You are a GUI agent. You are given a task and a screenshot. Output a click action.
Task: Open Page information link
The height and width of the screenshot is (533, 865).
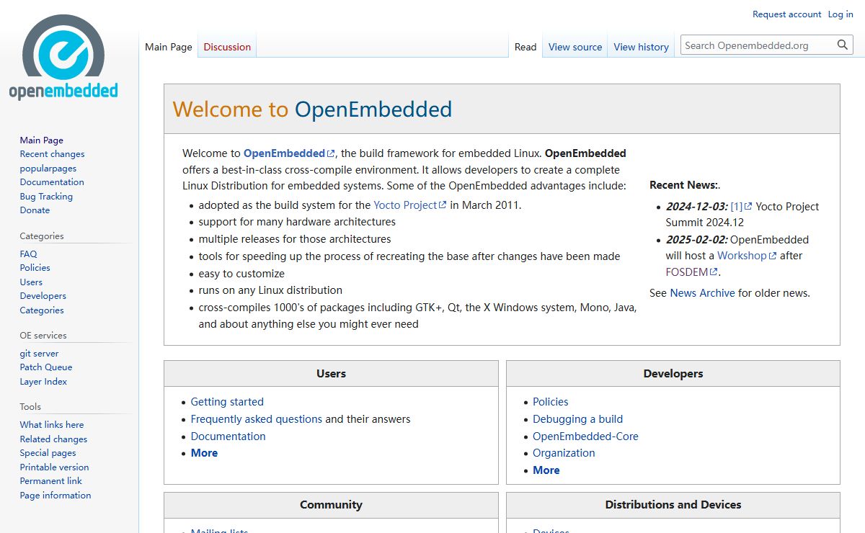[56, 496]
